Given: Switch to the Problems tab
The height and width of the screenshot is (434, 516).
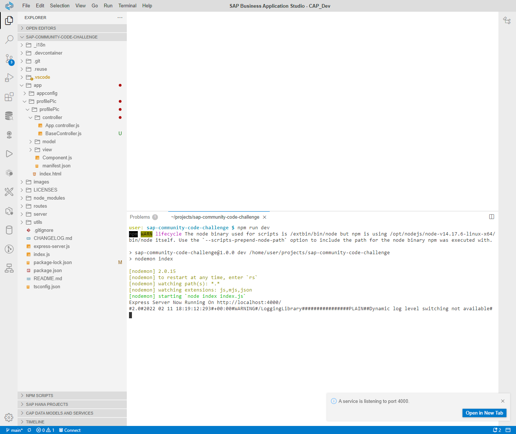Looking at the screenshot, I should click(144, 217).
